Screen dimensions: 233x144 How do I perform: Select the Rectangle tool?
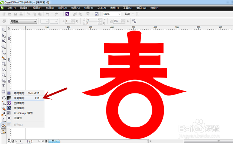pos(3,64)
